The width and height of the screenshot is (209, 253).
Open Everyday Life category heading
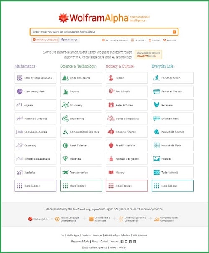pos(163,66)
